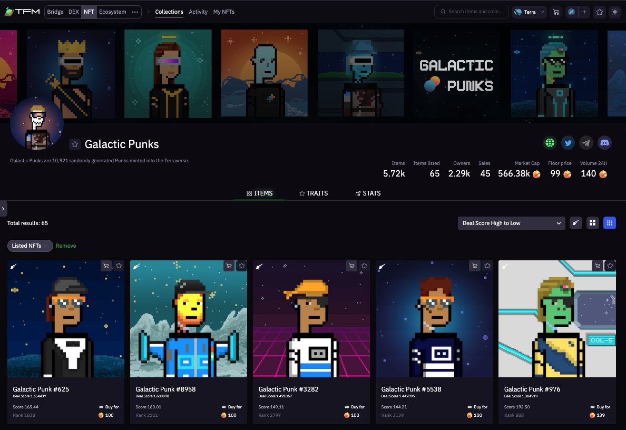Open the Galactic Punk #976 image

pyautogui.click(x=557, y=319)
